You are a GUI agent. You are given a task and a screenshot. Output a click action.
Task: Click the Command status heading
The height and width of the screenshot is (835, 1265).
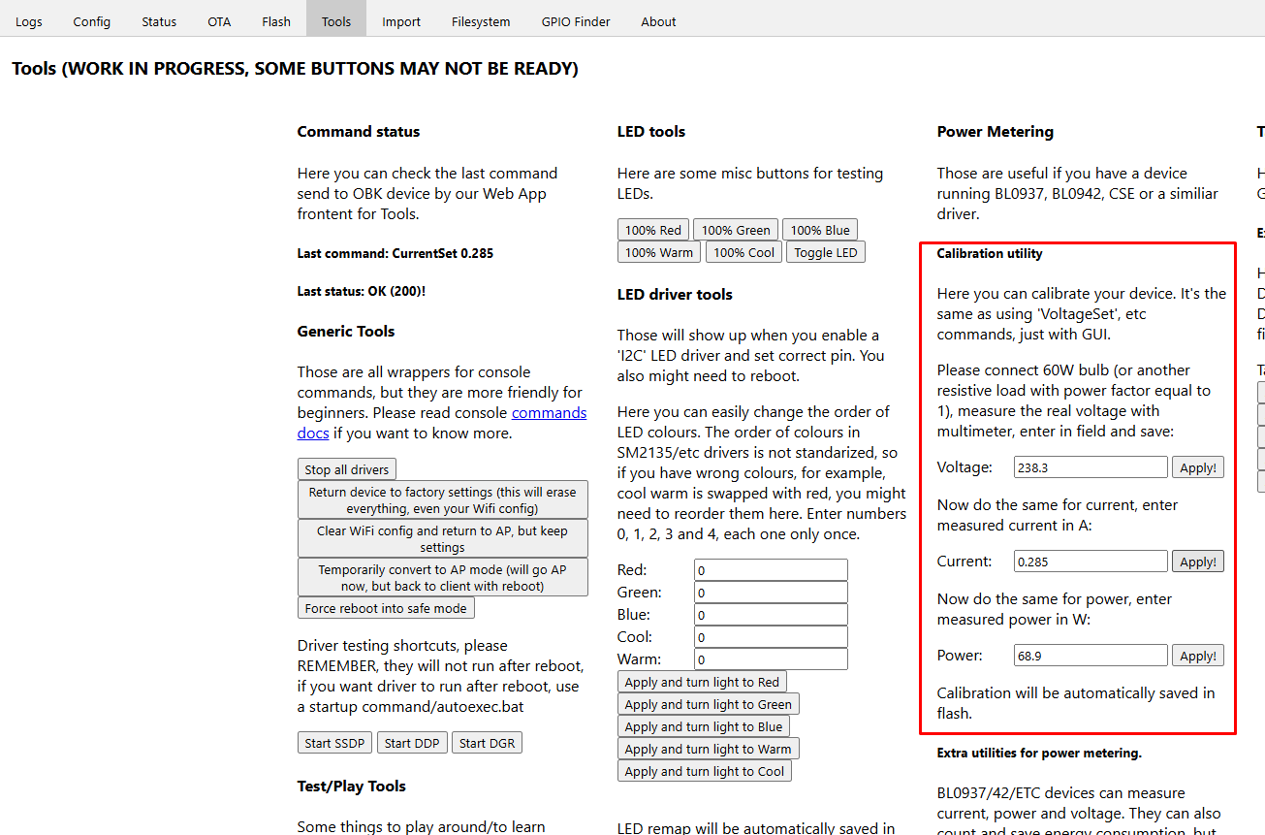coord(359,132)
